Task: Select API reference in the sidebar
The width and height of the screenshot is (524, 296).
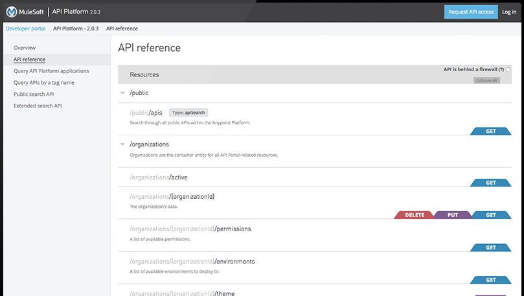Action: 29,60
